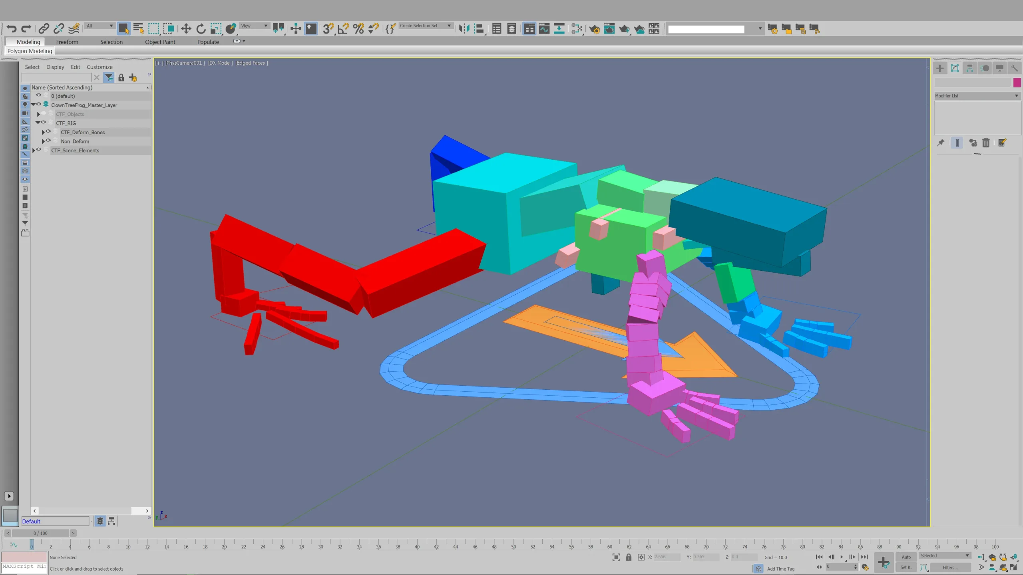This screenshot has width=1023, height=575.
Task: Collapse ClownTreeFrog_Master_Layer tree
Action: click(x=33, y=105)
